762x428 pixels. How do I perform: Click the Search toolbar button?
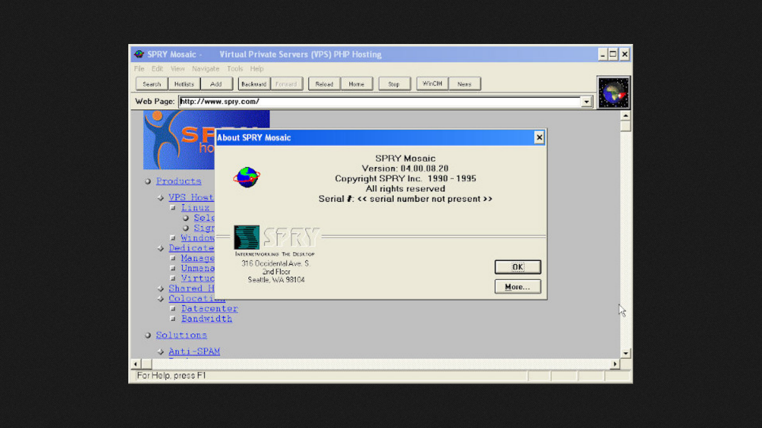coord(152,84)
